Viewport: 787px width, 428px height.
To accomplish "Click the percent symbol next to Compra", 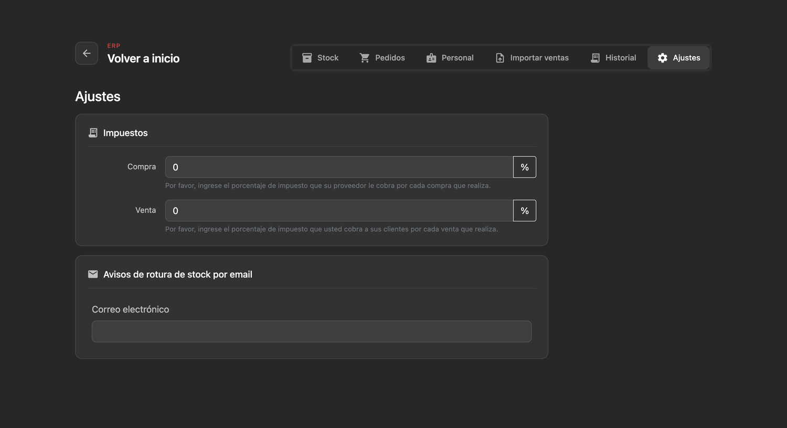I will tap(525, 167).
